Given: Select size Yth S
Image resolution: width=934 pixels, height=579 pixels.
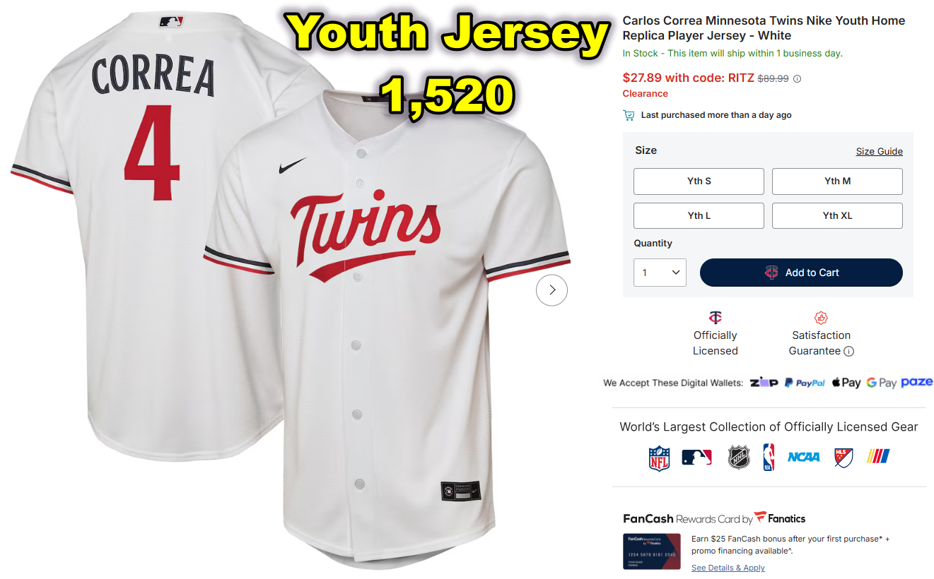Looking at the screenshot, I should [699, 181].
